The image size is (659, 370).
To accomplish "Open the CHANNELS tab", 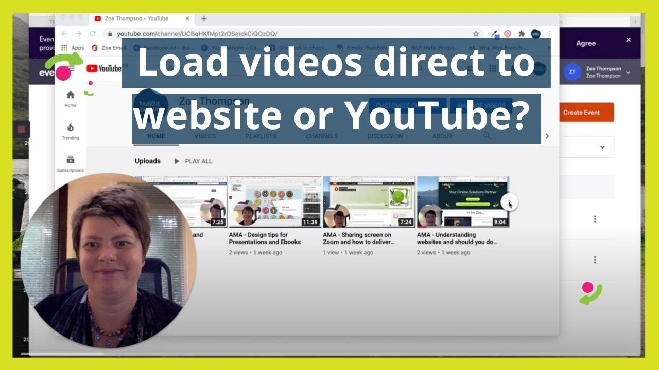I will click(322, 136).
